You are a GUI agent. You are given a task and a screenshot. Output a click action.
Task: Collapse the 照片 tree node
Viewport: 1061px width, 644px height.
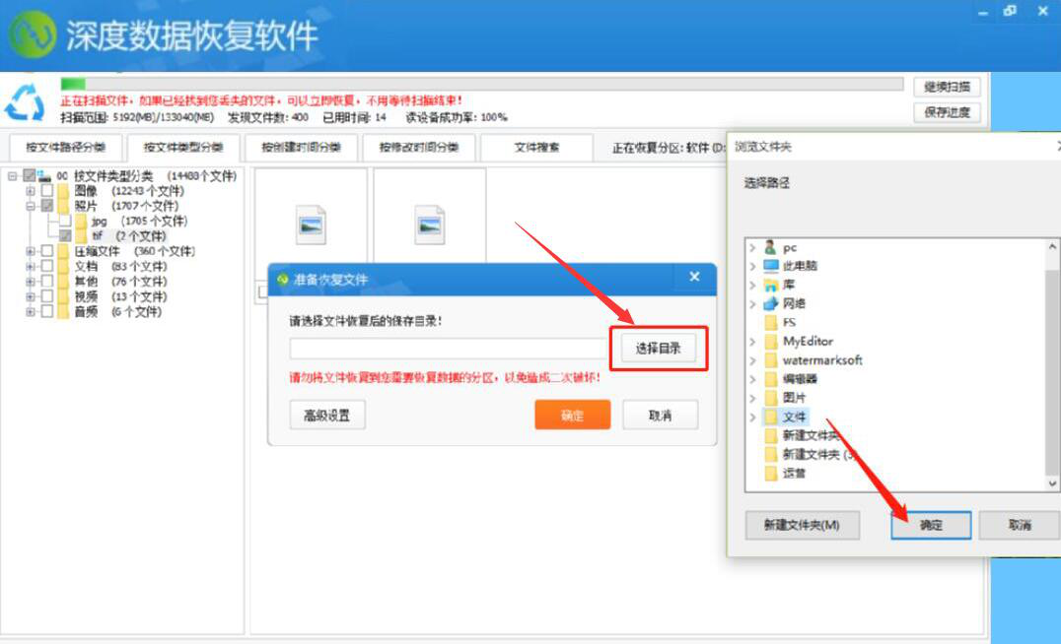pos(30,206)
